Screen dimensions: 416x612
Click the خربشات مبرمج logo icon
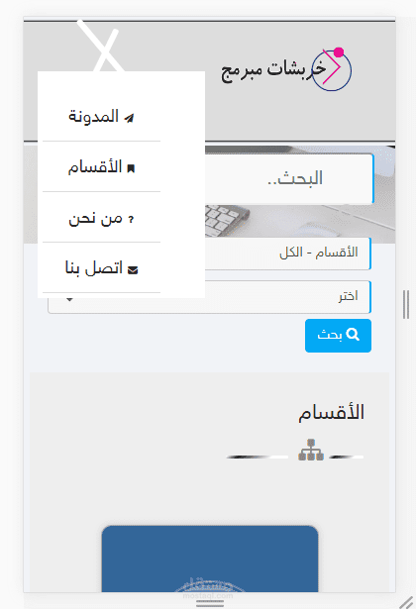pos(332,70)
